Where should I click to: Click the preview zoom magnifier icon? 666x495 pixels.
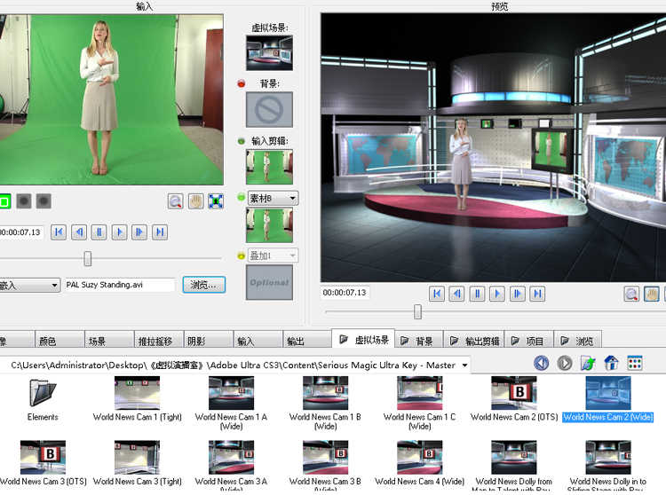tap(631, 294)
